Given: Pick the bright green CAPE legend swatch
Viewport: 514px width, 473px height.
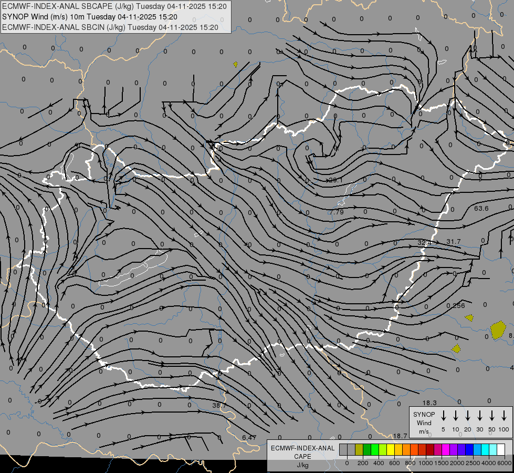Looking at the screenshot, I should click(375, 449).
